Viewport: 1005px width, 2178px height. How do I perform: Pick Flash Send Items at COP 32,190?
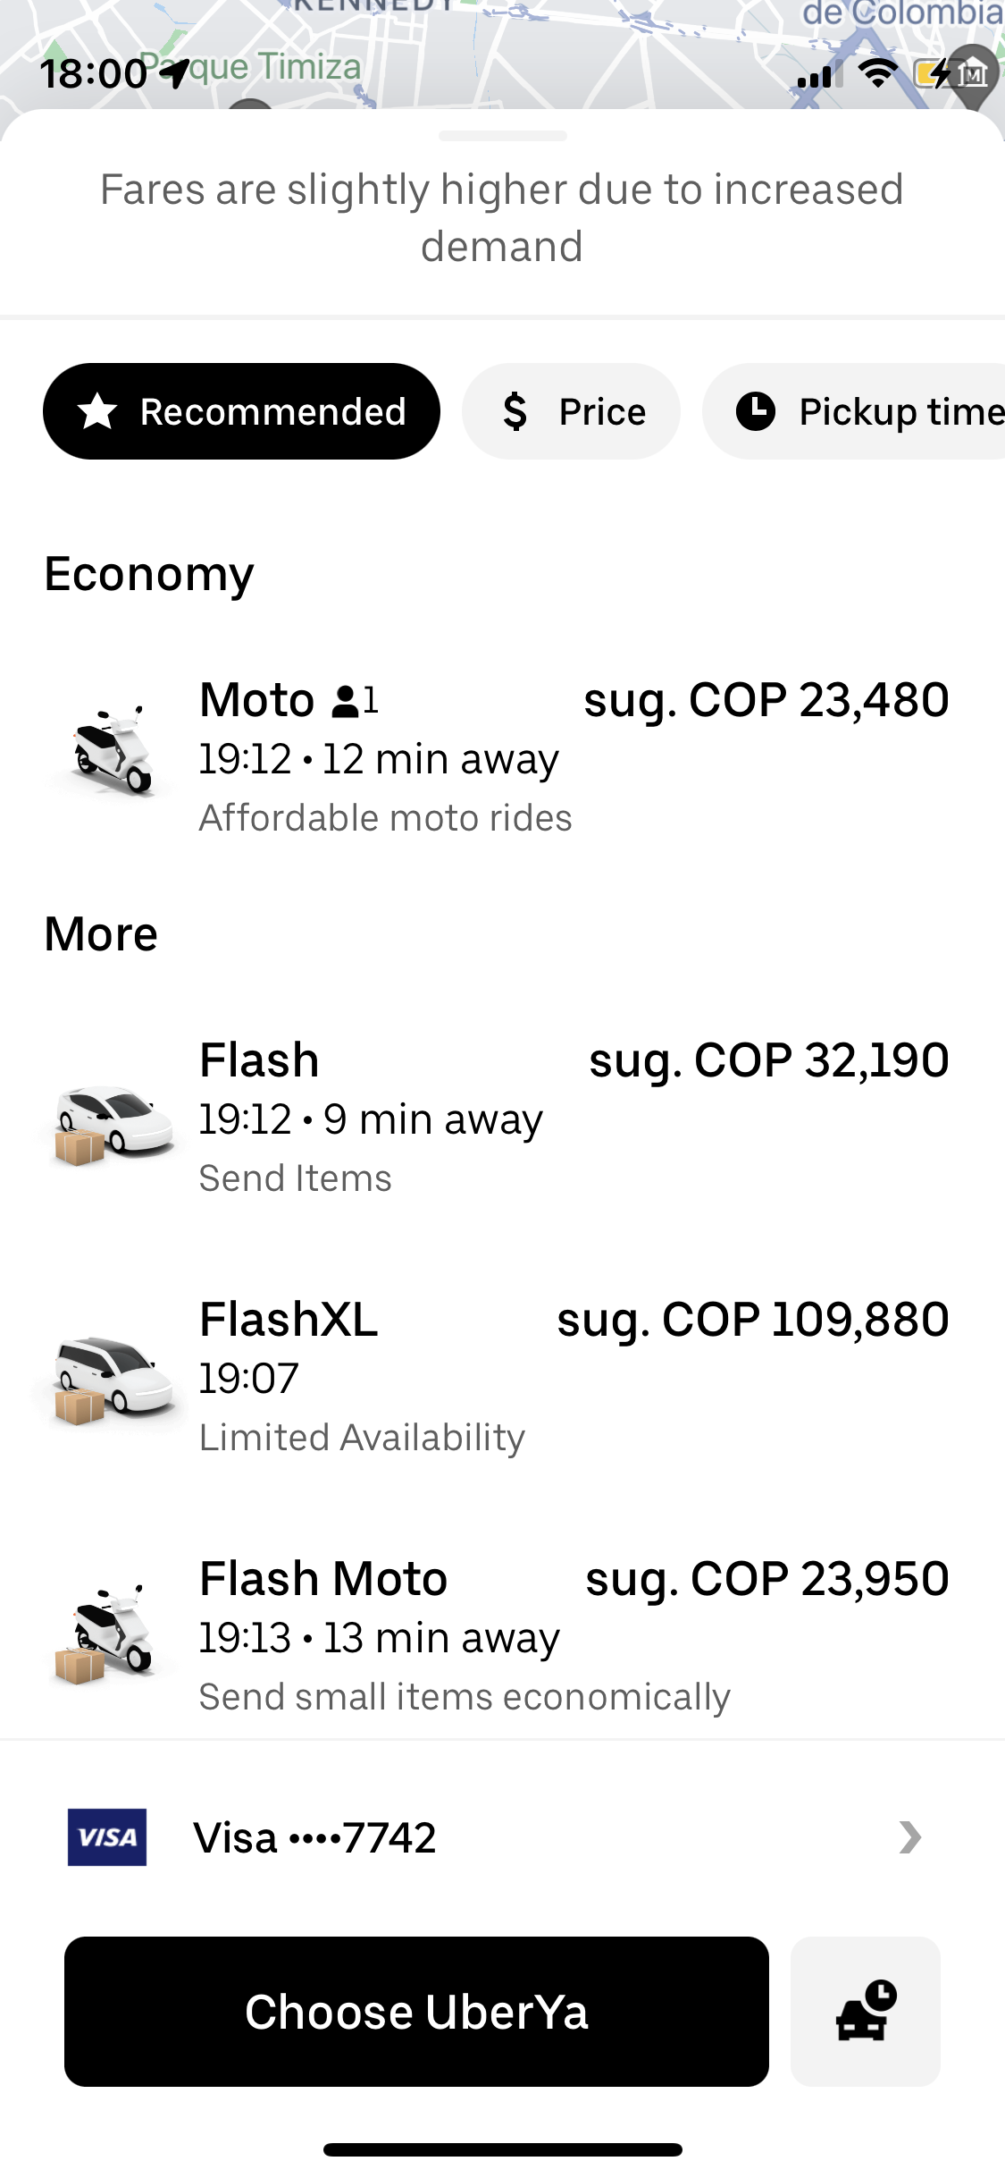[502, 1118]
